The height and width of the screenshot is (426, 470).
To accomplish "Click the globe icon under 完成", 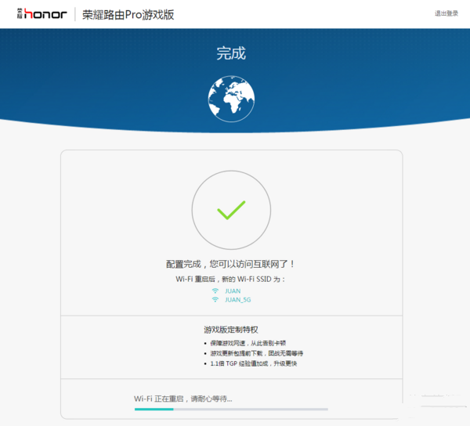I will pyautogui.click(x=231, y=98).
